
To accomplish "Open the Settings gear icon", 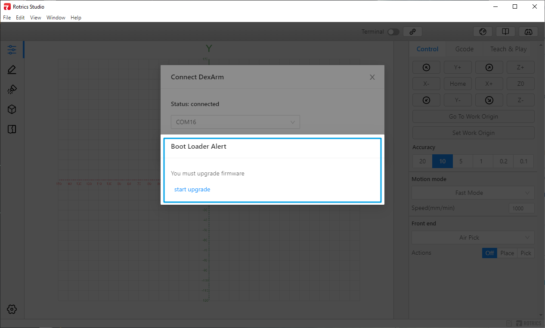I will pyautogui.click(x=12, y=309).
